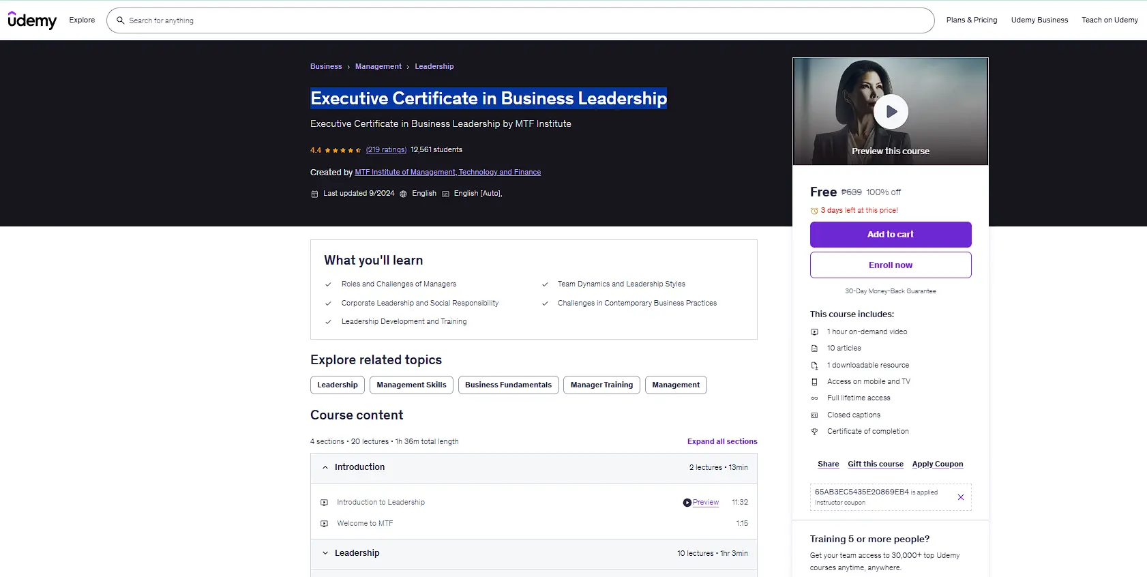Click the lifetime access infinity icon
Image resolution: width=1147 pixels, height=577 pixels.
(814, 398)
